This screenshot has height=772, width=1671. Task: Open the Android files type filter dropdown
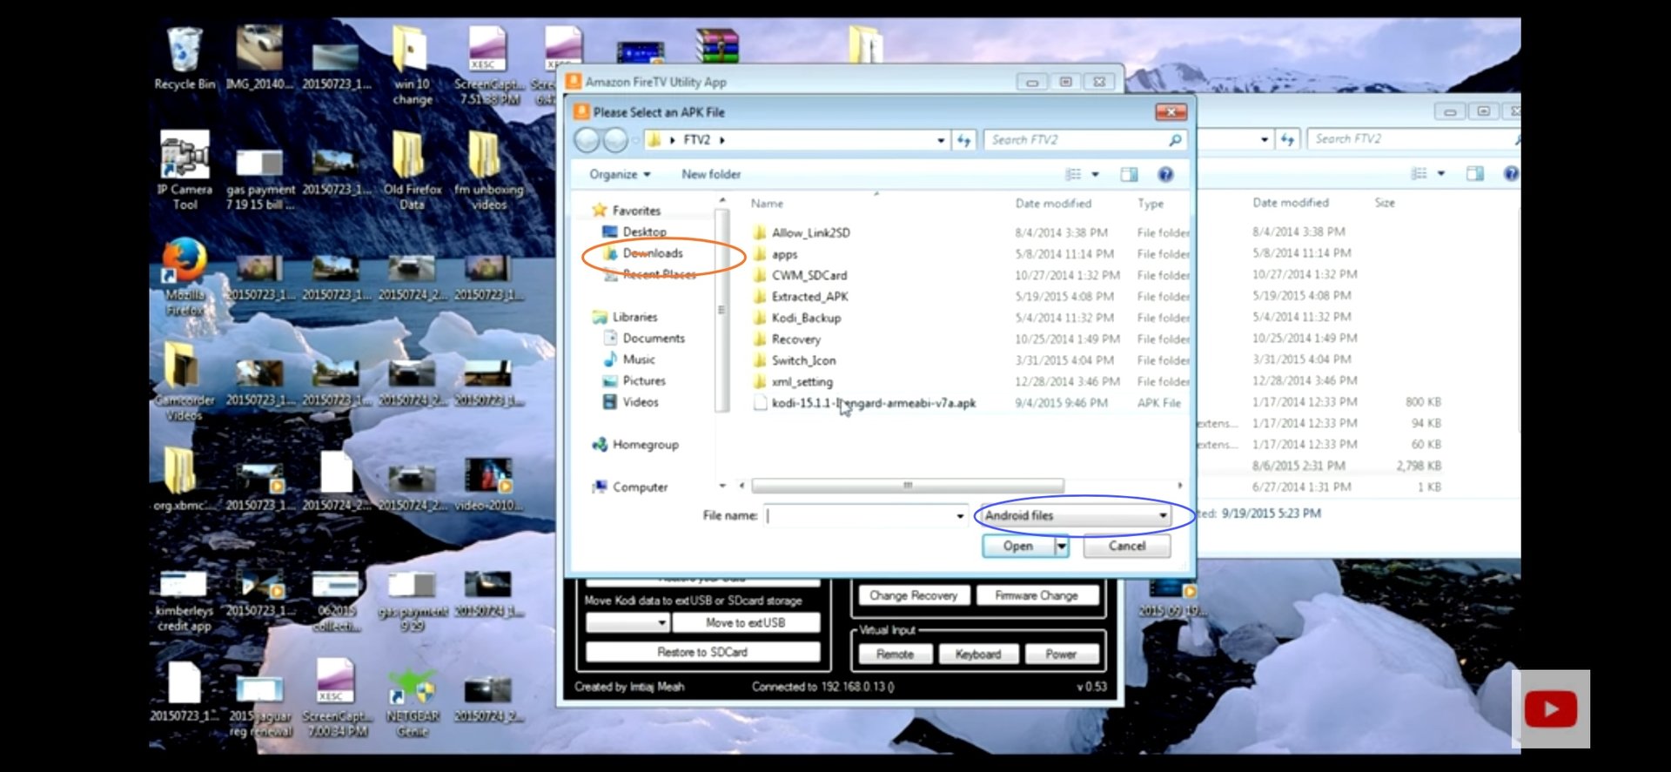tap(1075, 515)
